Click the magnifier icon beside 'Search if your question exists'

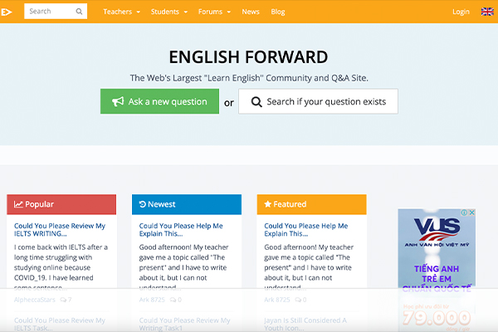click(x=256, y=102)
